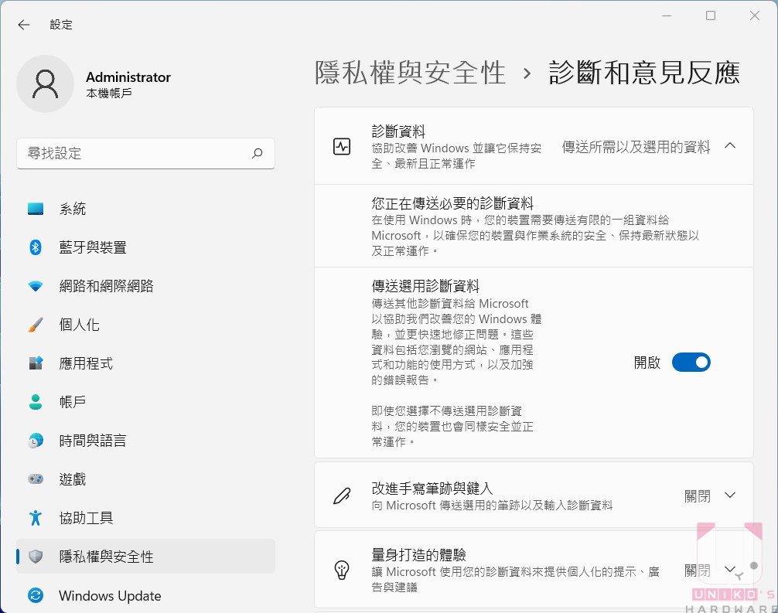Click 本機帳戶 label under Administrator
Image resolution: width=778 pixels, height=613 pixels.
point(109,94)
